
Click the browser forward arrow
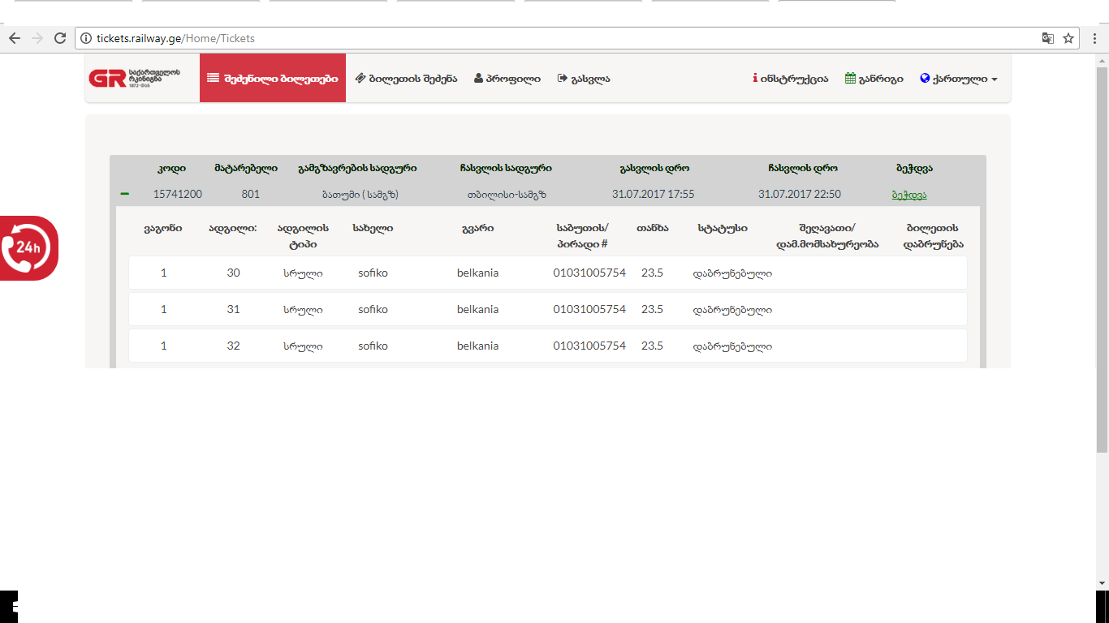[x=37, y=38]
